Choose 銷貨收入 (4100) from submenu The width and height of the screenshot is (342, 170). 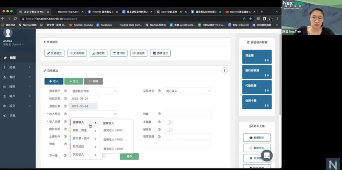pyautogui.click(x=113, y=130)
